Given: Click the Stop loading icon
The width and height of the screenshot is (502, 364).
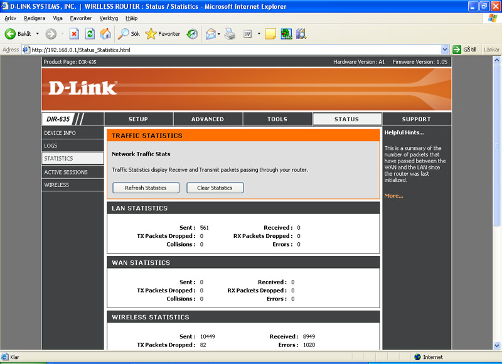Looking at the screenshot, I should pos(74,34).
